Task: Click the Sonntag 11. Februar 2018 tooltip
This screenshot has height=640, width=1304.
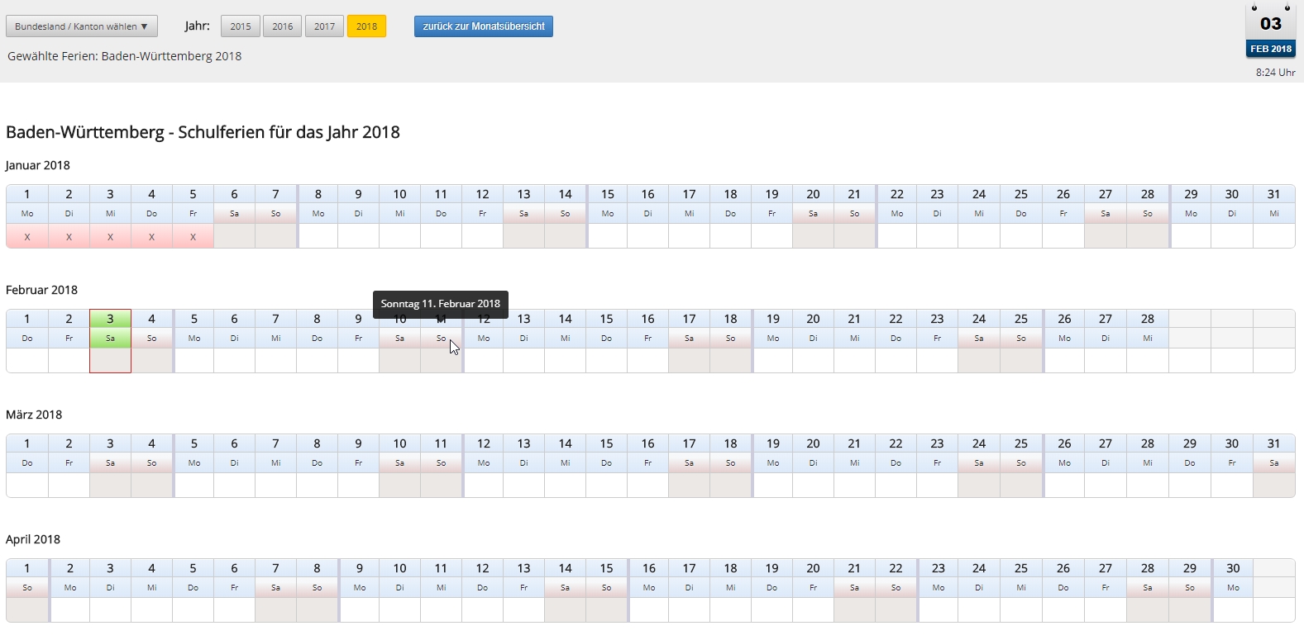Action: [441, 304]
